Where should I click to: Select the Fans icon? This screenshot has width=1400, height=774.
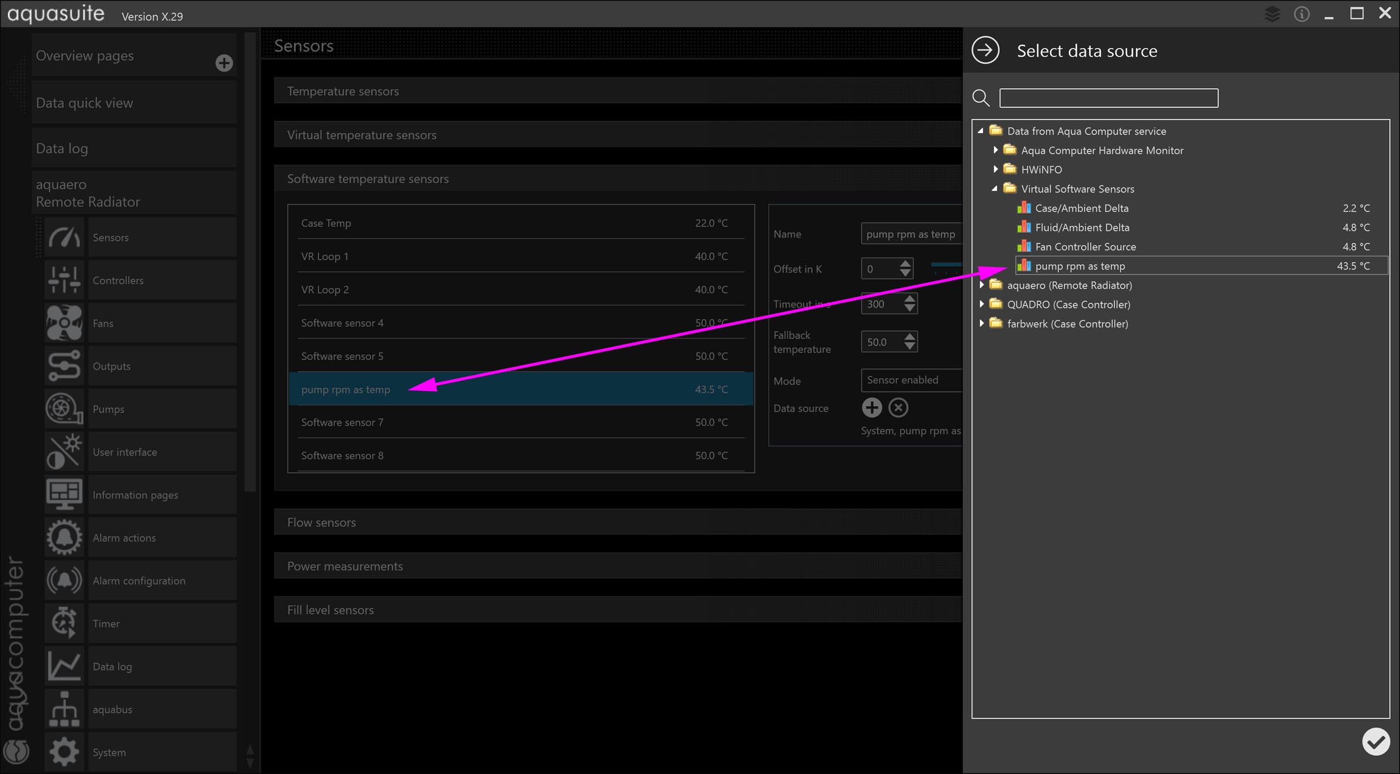[64, 323]
